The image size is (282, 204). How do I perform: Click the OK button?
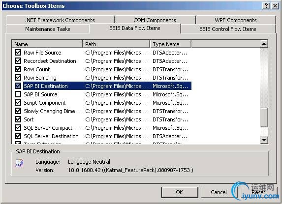pos(180,192)
